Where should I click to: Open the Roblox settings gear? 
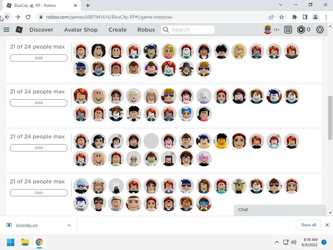[x=320, y=30]
